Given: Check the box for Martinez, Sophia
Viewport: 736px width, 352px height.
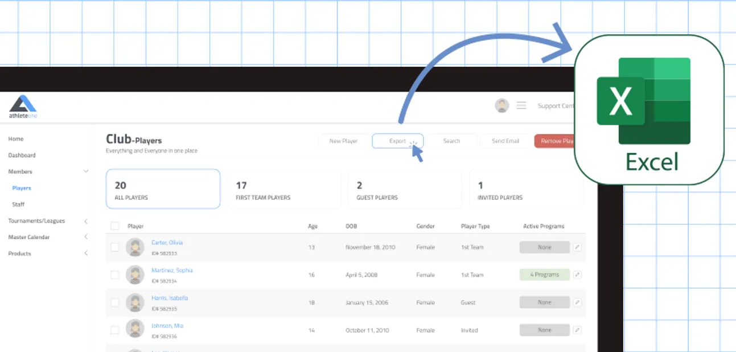Looking at the screenshot, I should (x=115, y=275).
